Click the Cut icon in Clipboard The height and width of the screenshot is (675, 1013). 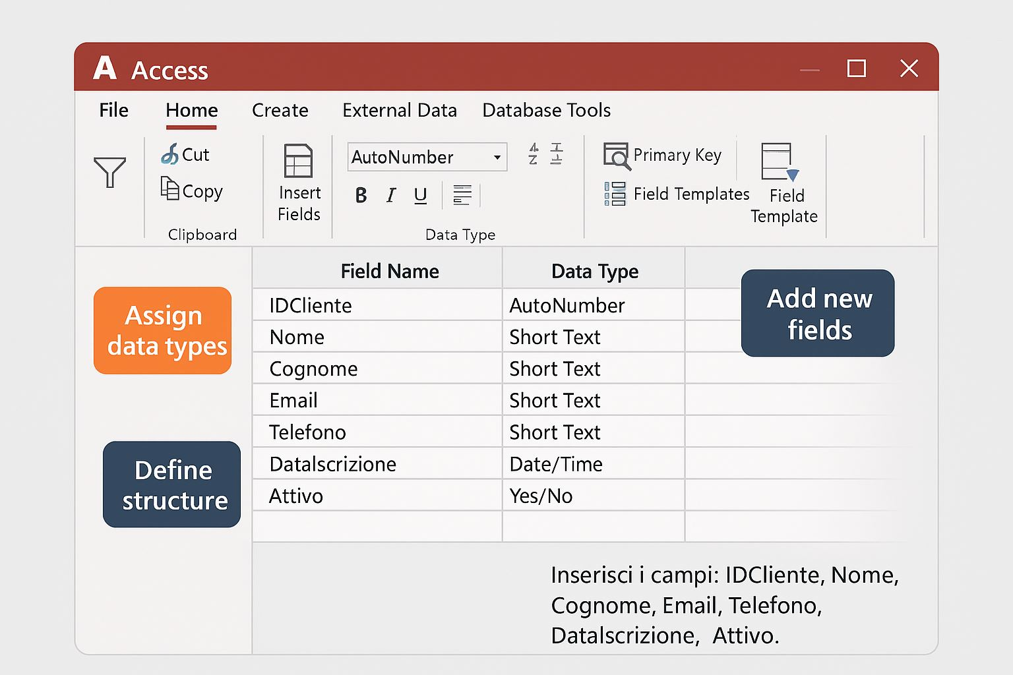click(170, 154)
